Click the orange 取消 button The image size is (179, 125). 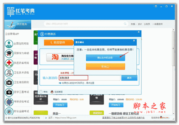coord(105,67)
